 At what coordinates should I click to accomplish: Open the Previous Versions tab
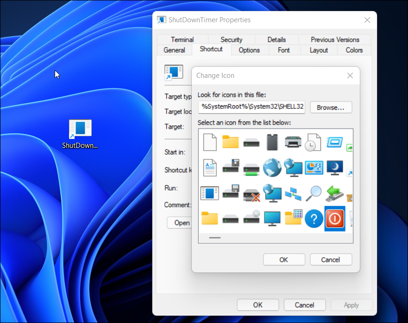tap(334, 39)
